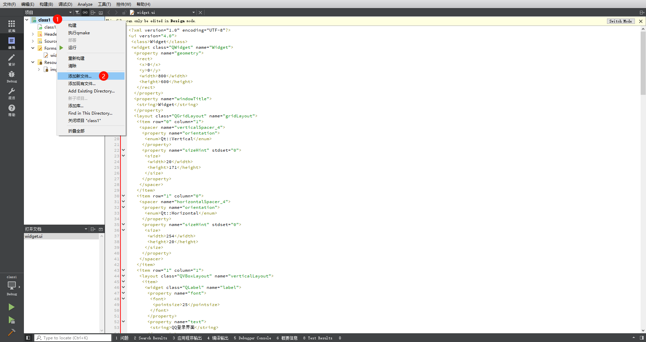This screenshot has height=342, width=646.
Task: Open the 工具(T) menu
Action: [x=104, y=4]
